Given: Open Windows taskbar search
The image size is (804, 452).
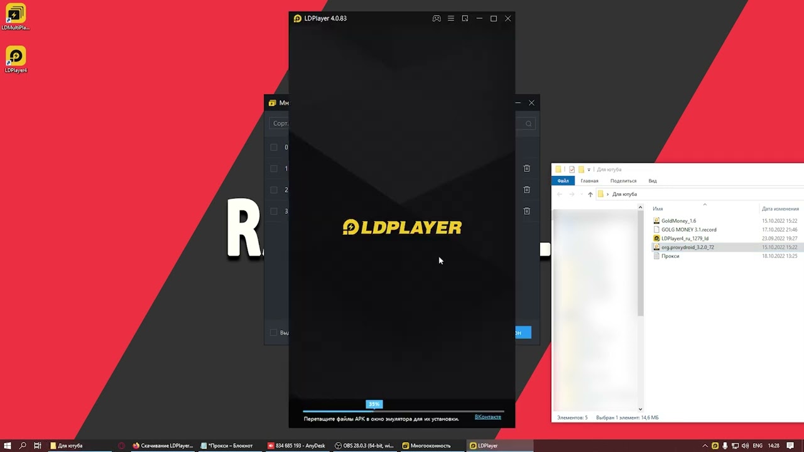Looking at the screenshot, I should tap(23, 446).
